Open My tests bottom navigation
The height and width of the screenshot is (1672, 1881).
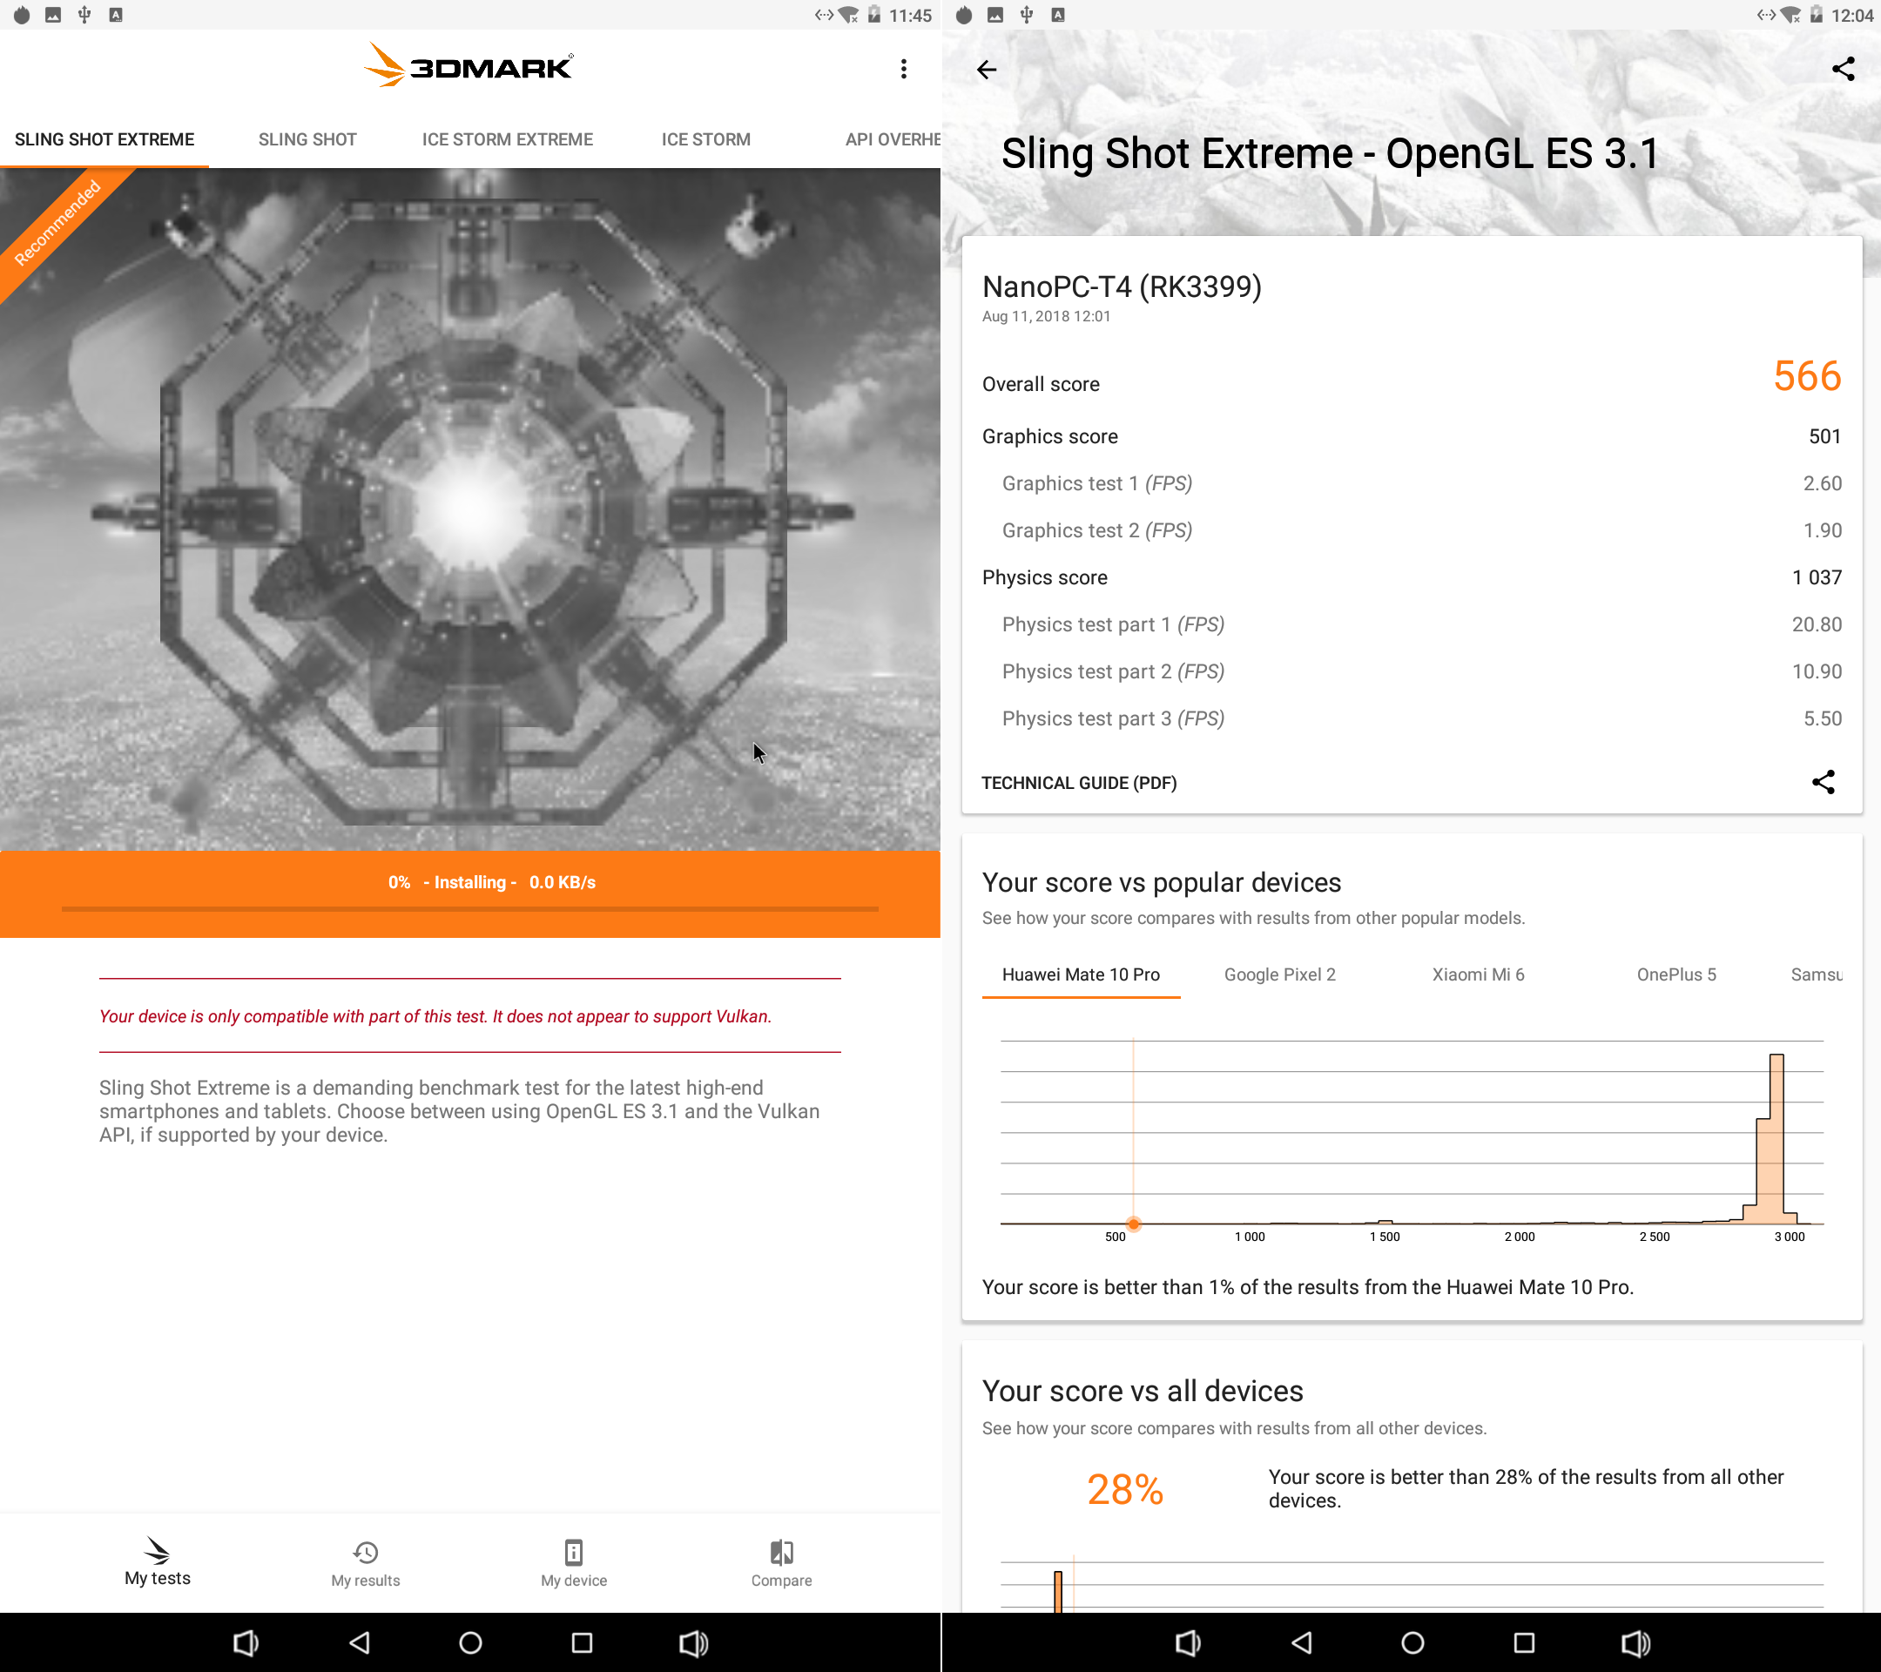(x=158, y=1561)
